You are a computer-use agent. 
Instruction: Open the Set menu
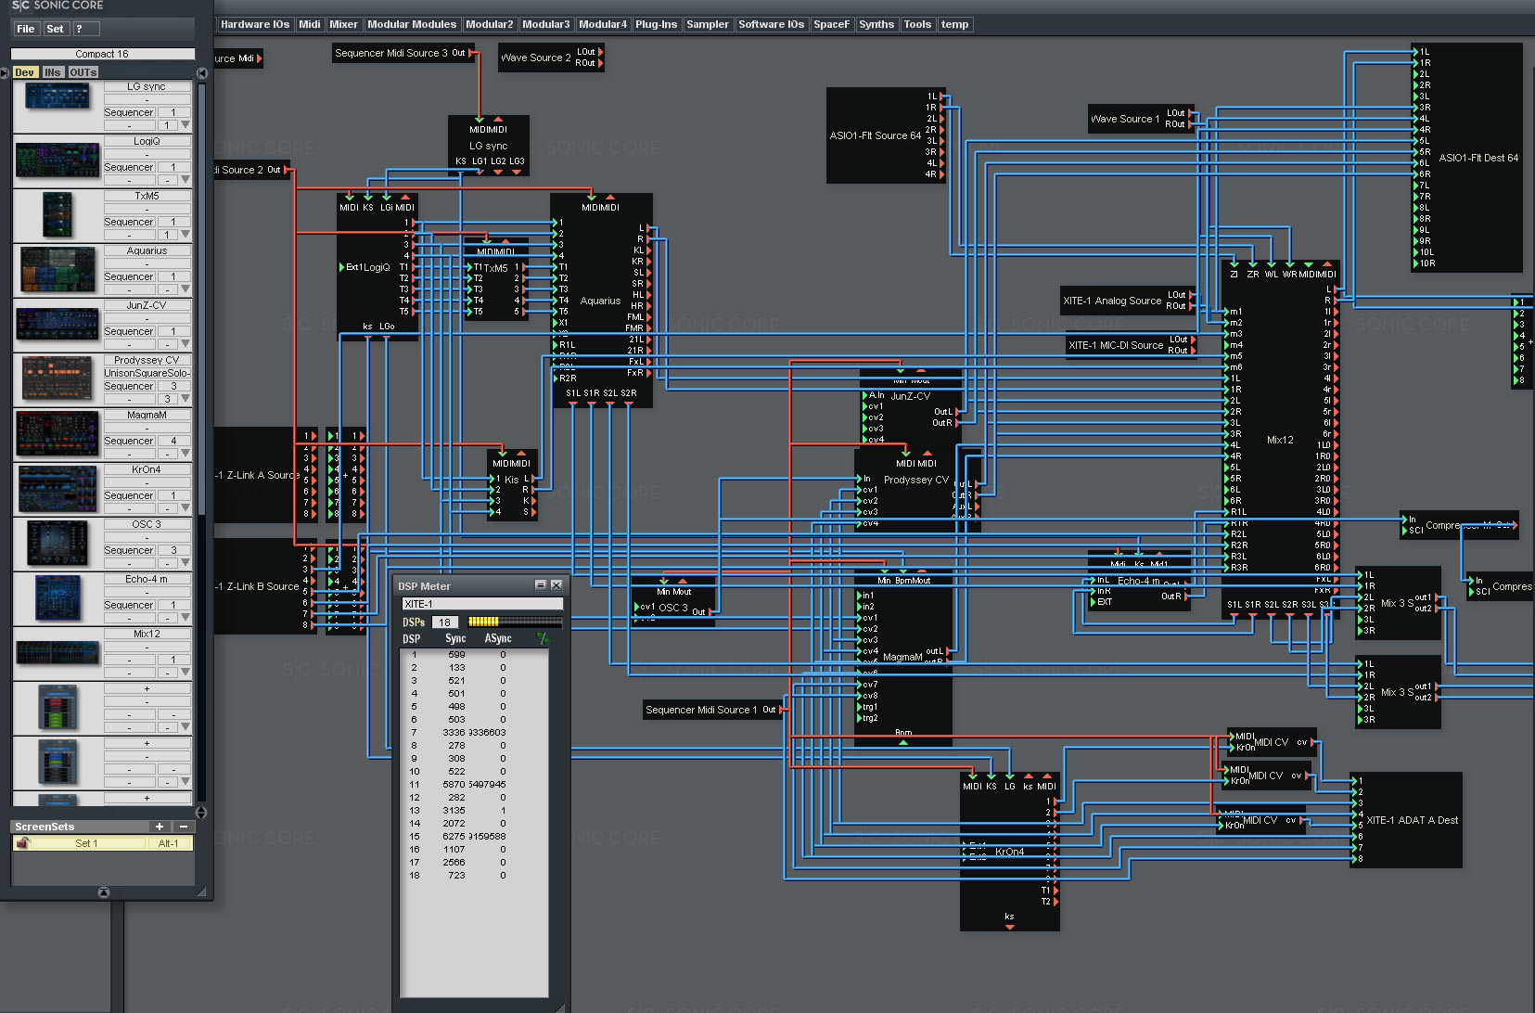[x=56, y=29]
